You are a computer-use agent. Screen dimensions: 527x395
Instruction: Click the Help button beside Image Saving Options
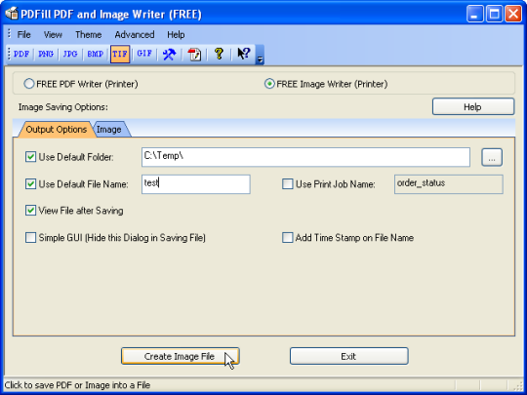coord(473,107)
